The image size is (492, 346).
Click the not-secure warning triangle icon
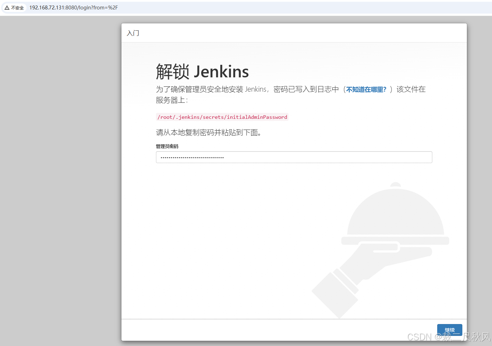(7, 8)
